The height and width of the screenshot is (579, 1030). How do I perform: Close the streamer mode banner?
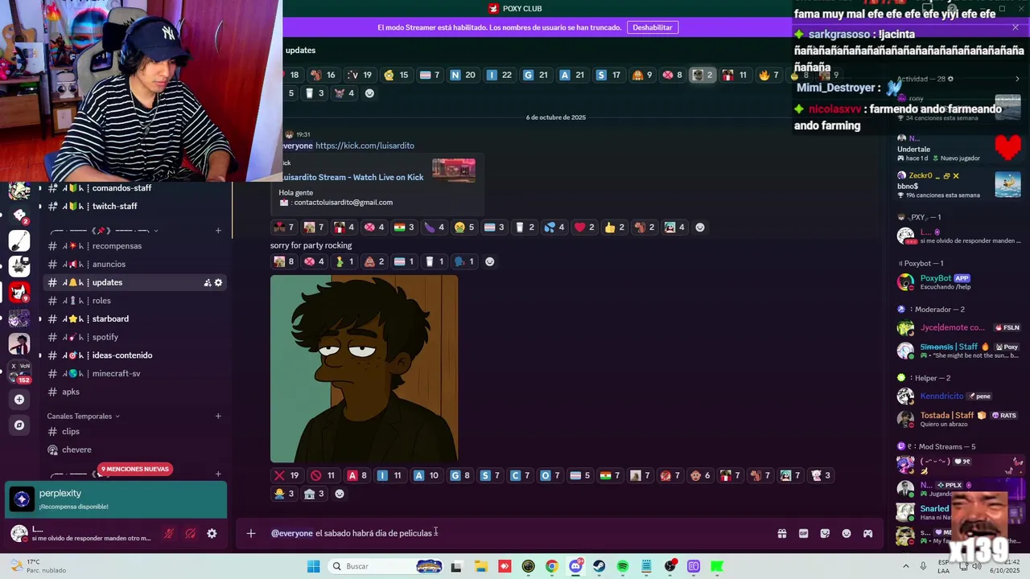coord(1016,27)
